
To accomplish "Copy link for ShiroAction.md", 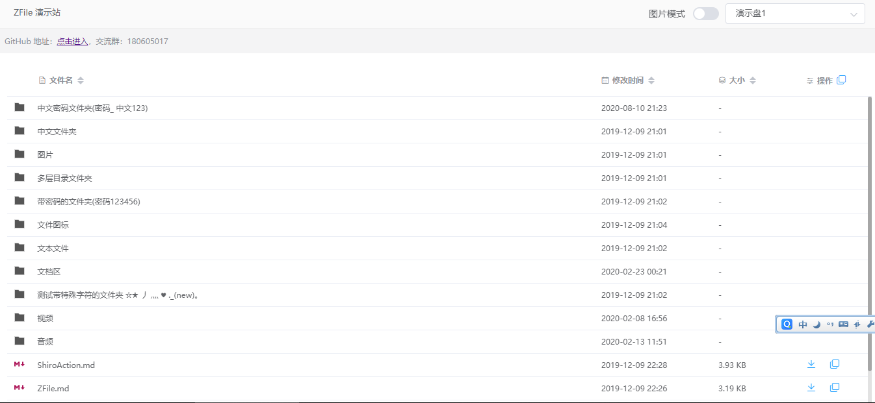I will [x=835, y=365].
